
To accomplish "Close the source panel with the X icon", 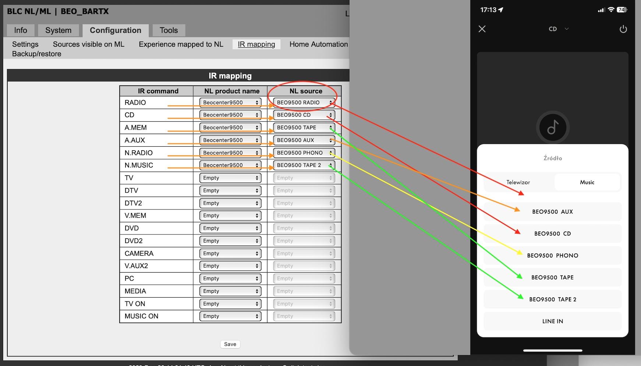I will click(x=482, y=29).
